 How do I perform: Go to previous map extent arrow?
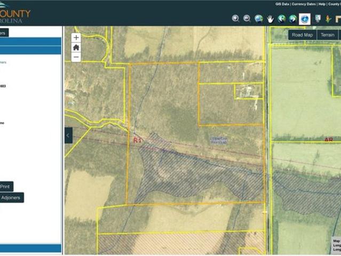[x=281, y=19]
